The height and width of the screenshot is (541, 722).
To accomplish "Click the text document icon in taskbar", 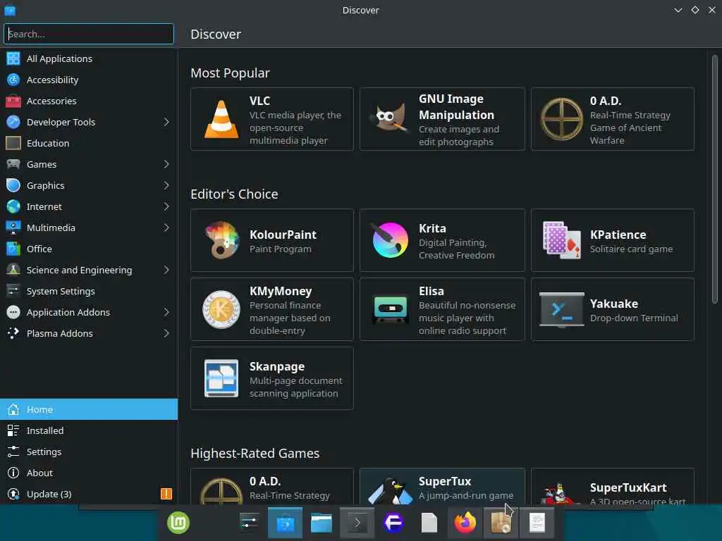I will [x=537, y=523].
